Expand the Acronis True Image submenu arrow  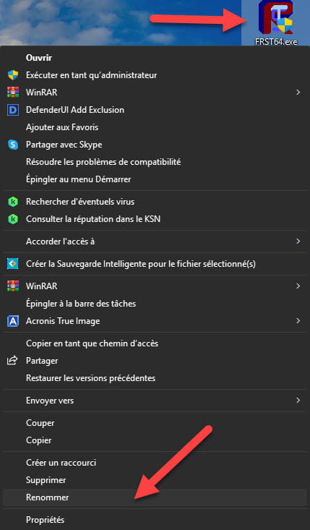click(298, 321)
